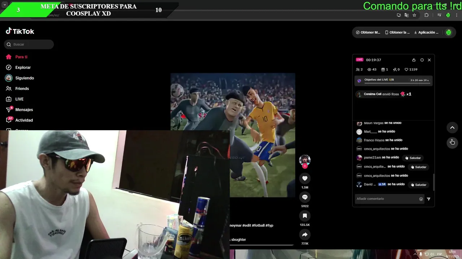The image size is (462, 259).
Task: Open the video creator's avatar
Action: coord(305,160)
